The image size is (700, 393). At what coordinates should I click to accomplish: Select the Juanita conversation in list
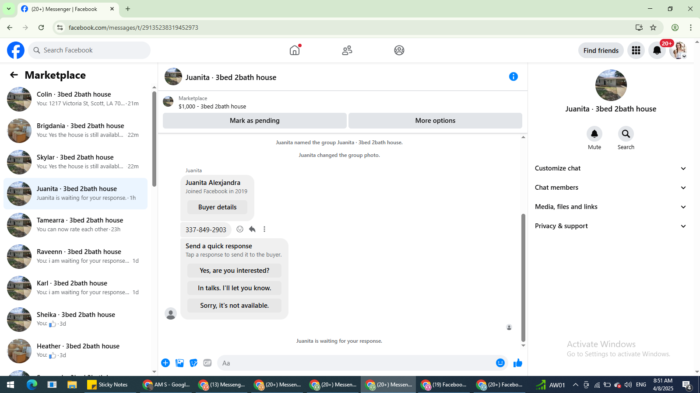point(75,193)
